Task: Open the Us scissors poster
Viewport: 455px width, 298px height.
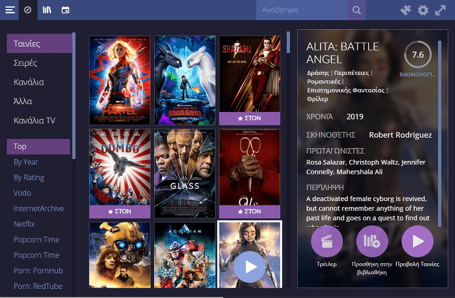Action: pos(250,168)
